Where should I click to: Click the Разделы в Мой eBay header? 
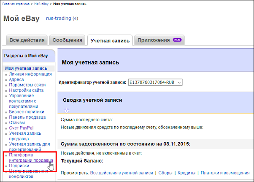click(x=26, y=56)
